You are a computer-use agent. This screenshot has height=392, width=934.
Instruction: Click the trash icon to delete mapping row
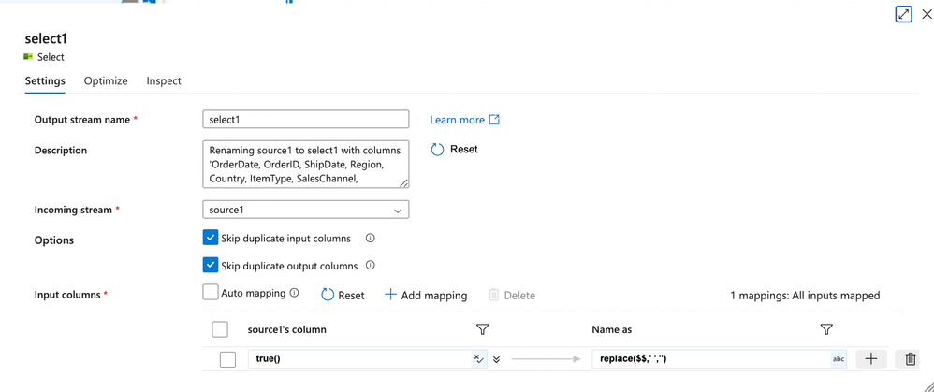910,359
